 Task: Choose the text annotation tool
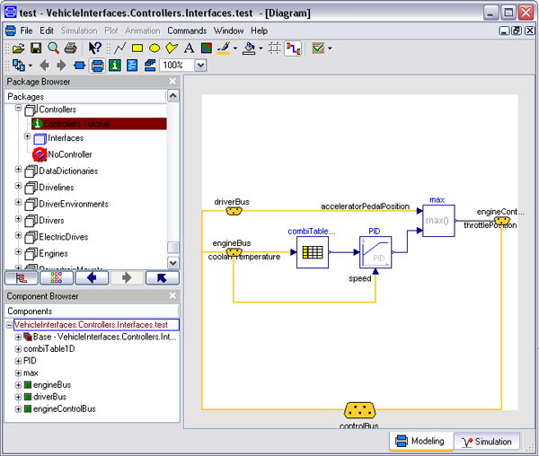point(189,48)
